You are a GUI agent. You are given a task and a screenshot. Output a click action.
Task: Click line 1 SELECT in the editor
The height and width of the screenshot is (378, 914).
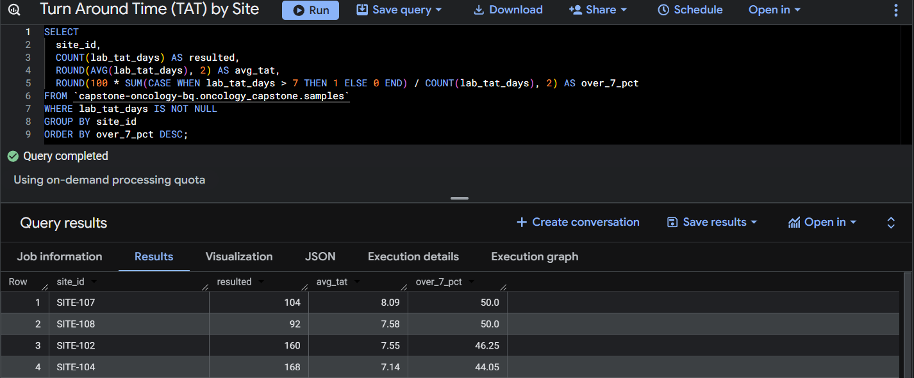pyautogui.click(x=62, y=32)
